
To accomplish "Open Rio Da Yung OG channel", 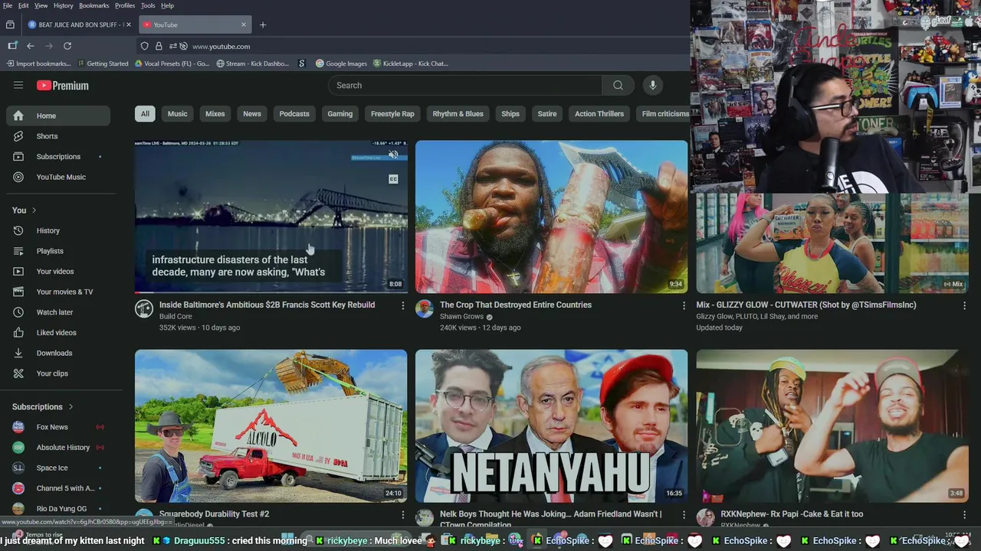I will 58,509.
